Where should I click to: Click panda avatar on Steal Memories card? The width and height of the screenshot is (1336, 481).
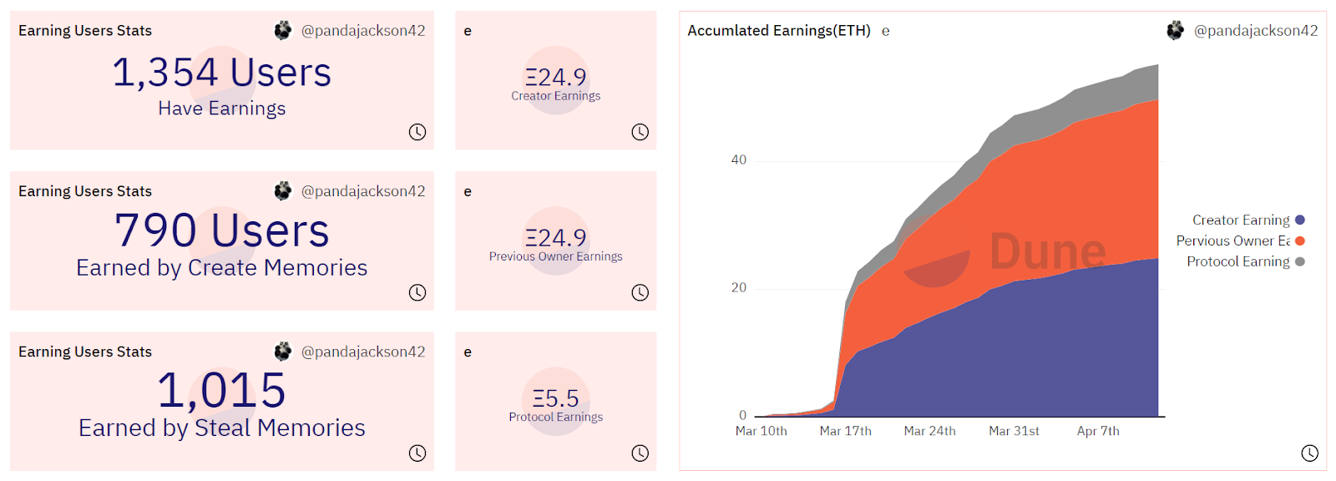click(x=283, y=352)
